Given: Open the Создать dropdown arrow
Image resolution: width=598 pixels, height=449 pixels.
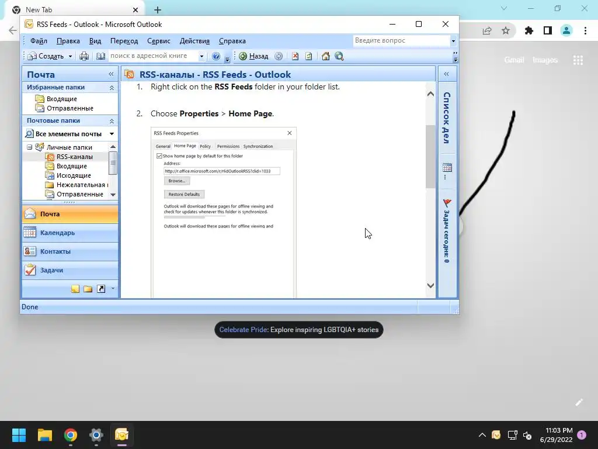Looking at the screenshot, I should 70,57.
